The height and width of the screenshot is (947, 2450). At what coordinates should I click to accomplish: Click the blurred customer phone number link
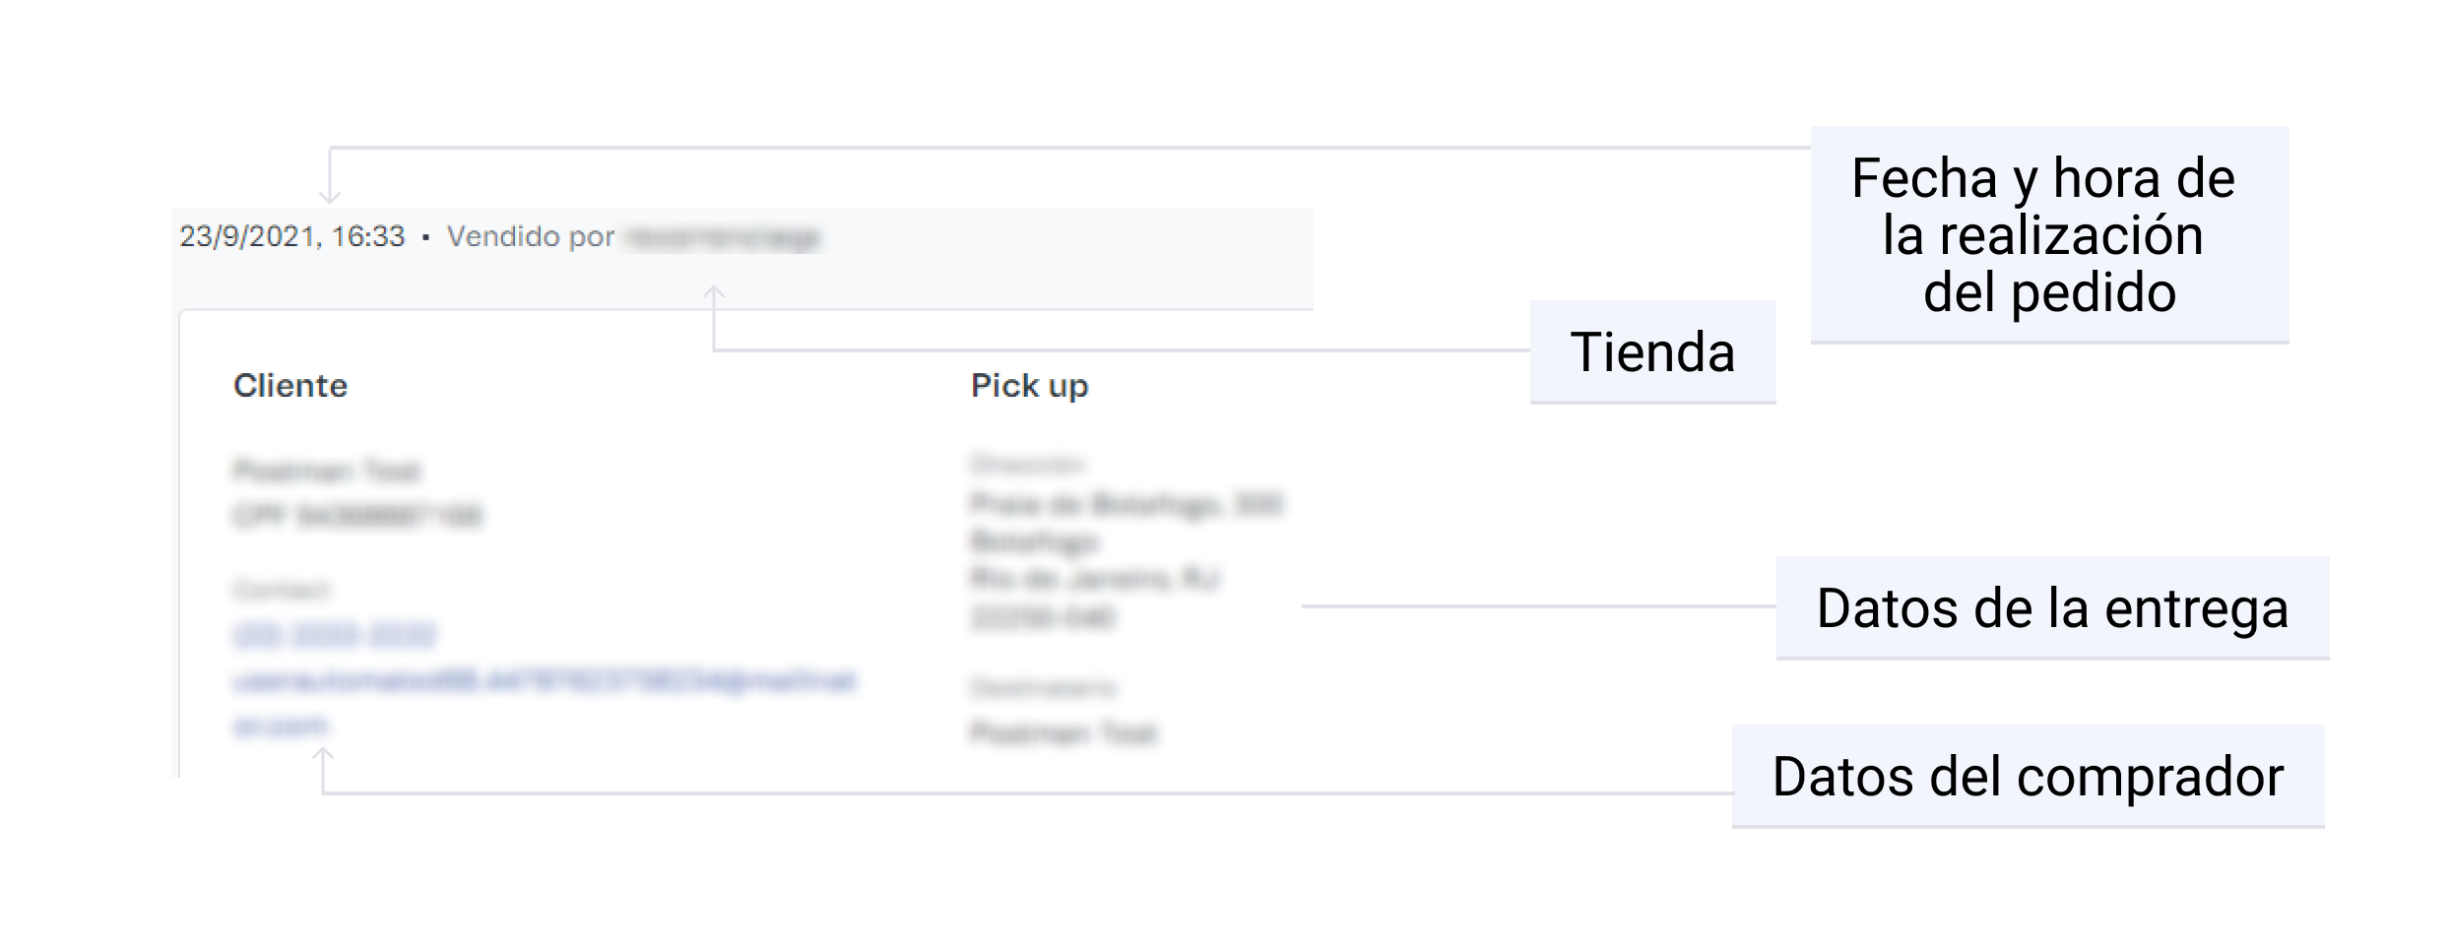coord(335,636)
